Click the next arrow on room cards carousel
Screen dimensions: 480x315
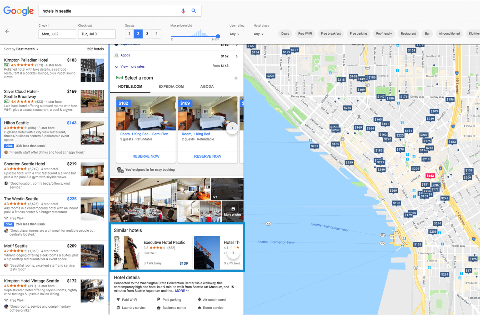coord(232,128)
